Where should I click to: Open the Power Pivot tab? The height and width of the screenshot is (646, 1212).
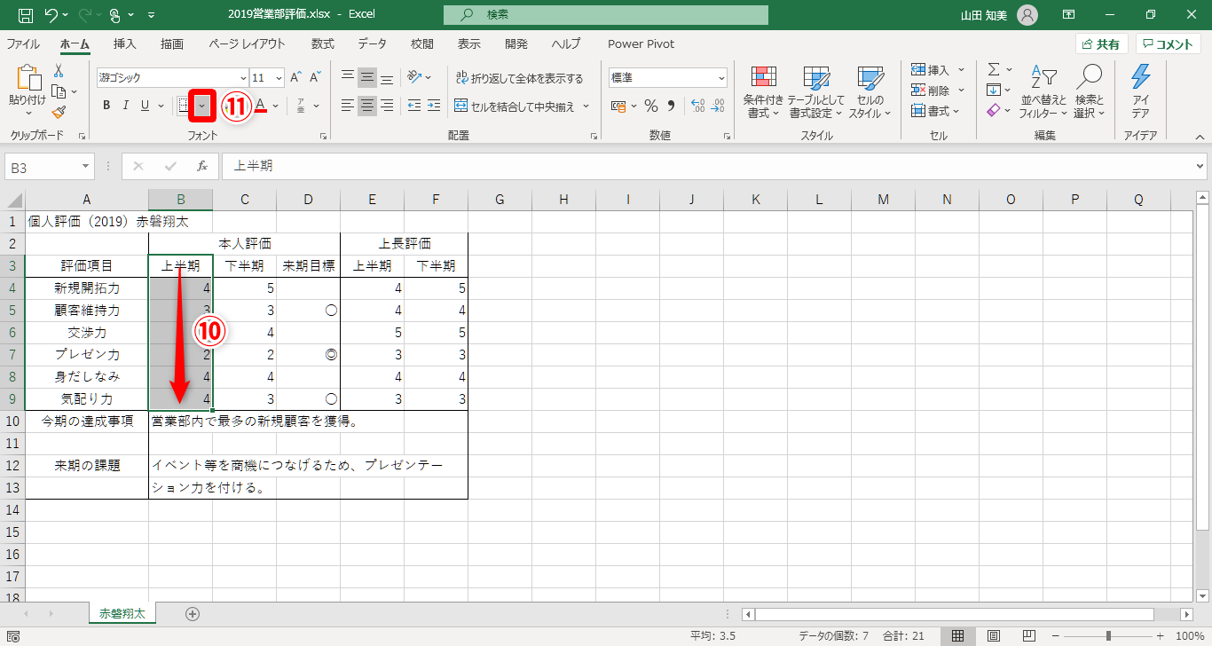point(641,43)
